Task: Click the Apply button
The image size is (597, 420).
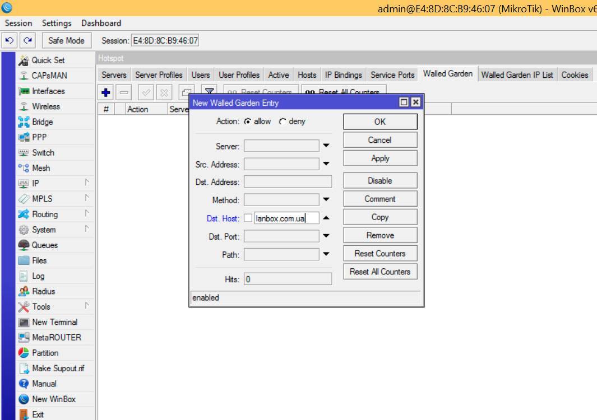Action: click(x=380, y=158)
